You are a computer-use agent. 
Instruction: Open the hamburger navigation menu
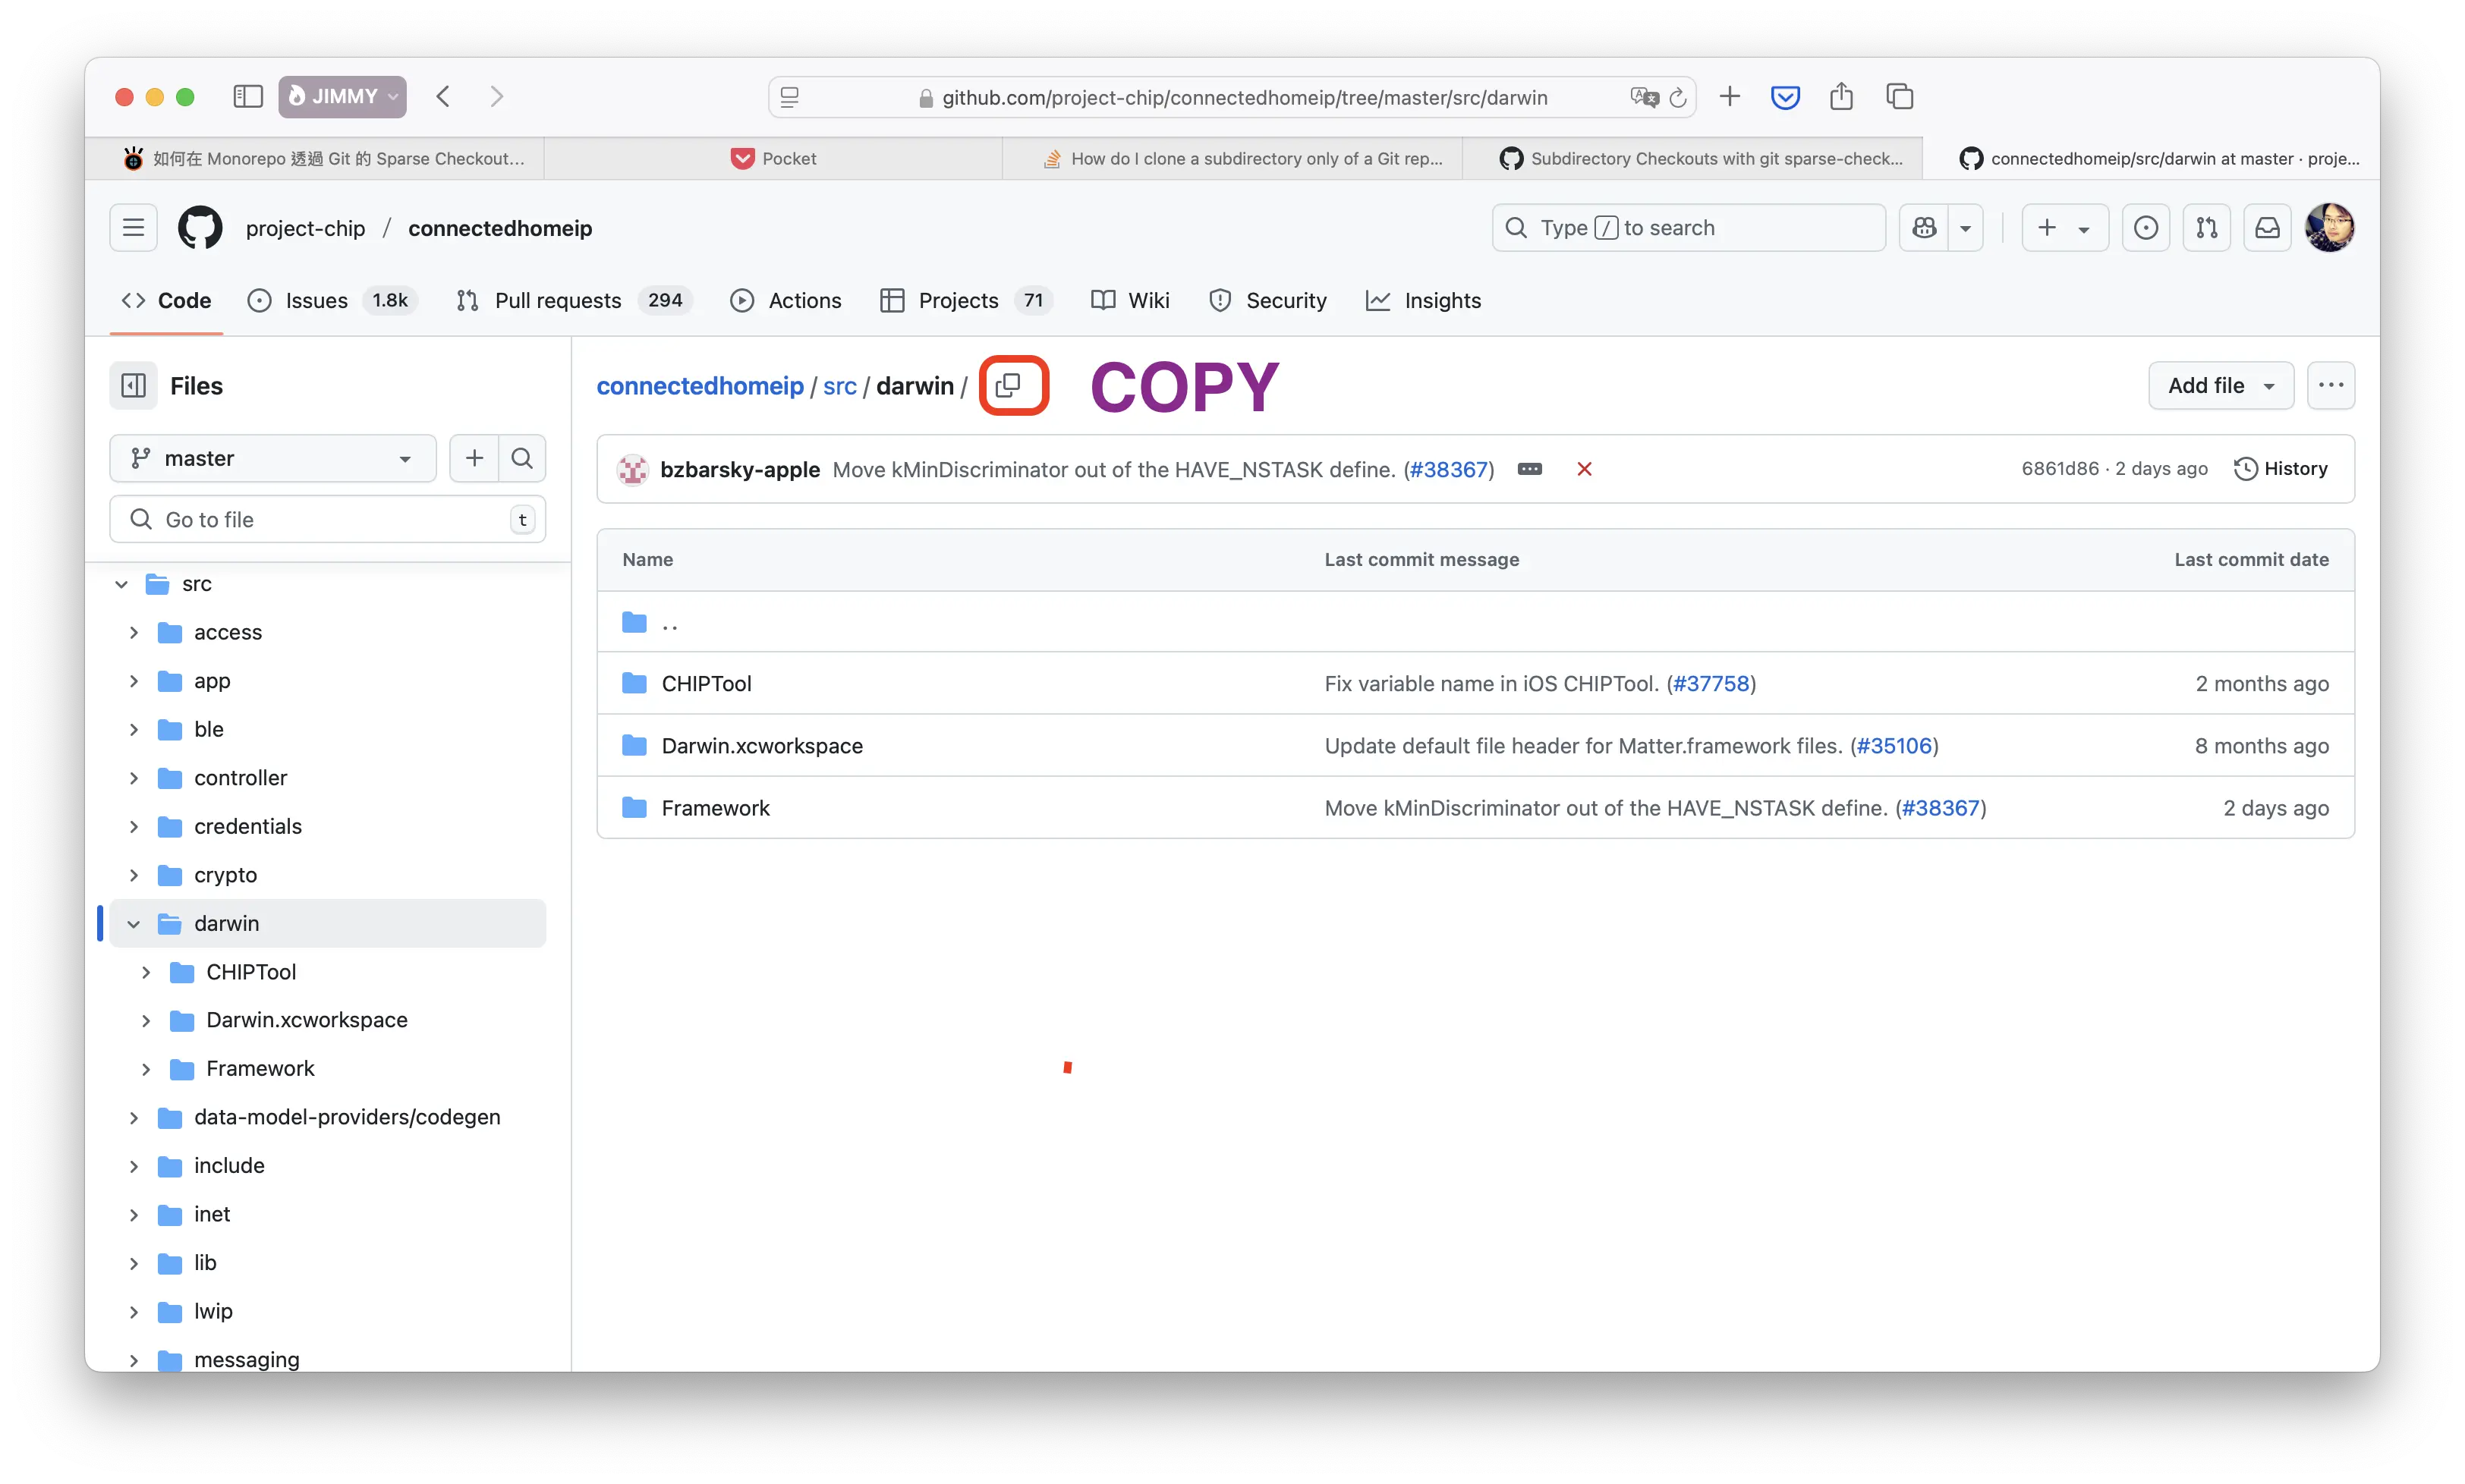click(x=133, y=228)
